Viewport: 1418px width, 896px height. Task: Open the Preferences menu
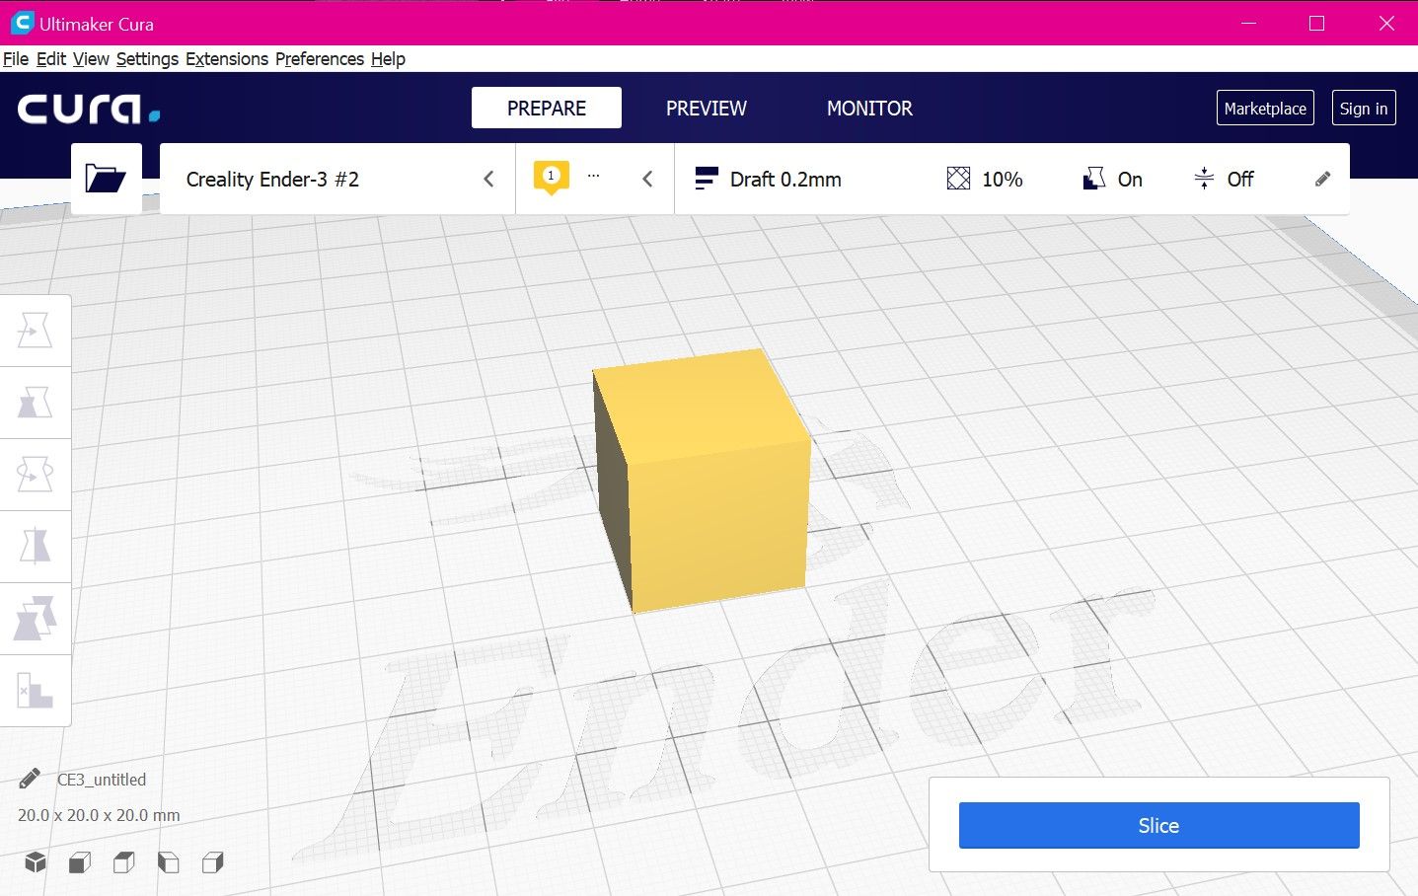(320, 59)
